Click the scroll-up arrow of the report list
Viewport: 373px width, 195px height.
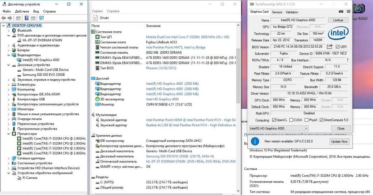(x=238, y=25)
